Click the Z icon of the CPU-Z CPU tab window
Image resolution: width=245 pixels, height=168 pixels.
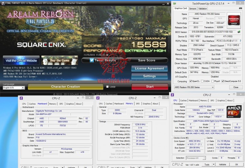click(173, 95)
